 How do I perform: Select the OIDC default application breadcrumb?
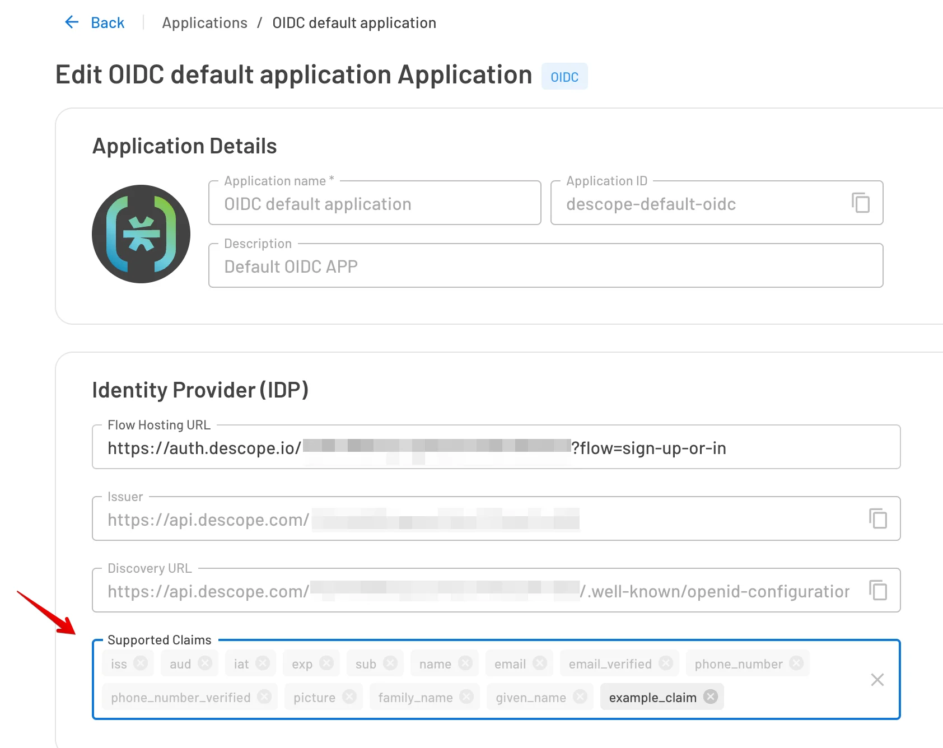[x=354, y=22]
